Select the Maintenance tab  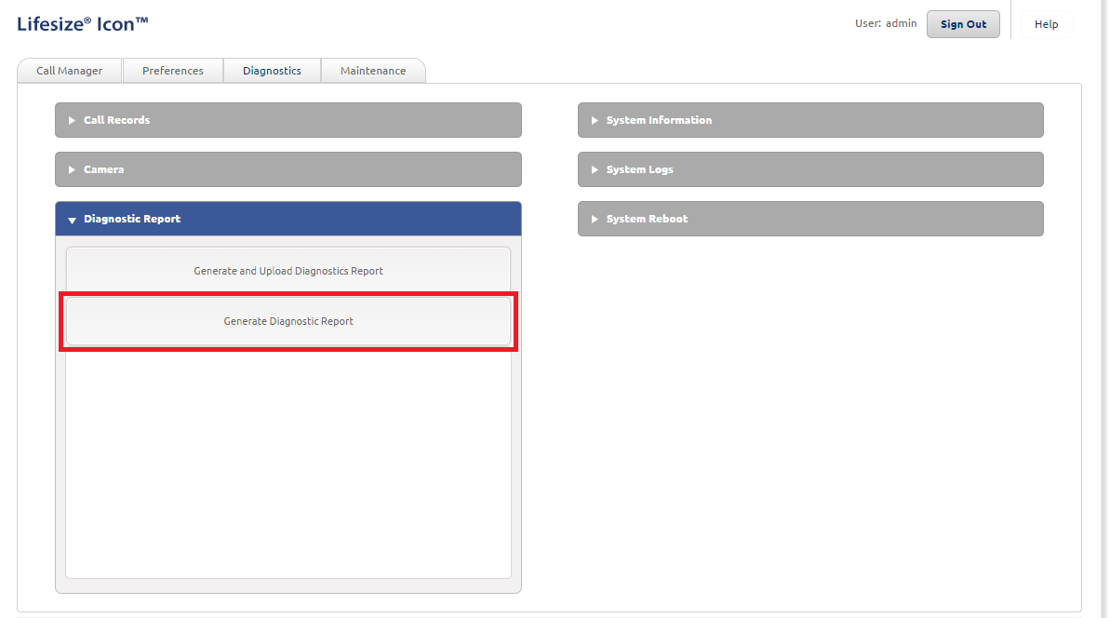[x=373, y=70]
